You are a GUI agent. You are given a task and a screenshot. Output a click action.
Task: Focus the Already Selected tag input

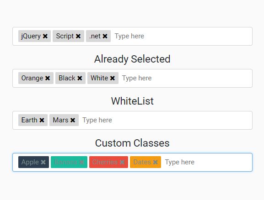[185, 78]
